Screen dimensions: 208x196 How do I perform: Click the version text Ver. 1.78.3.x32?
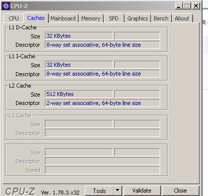[60, 193]
